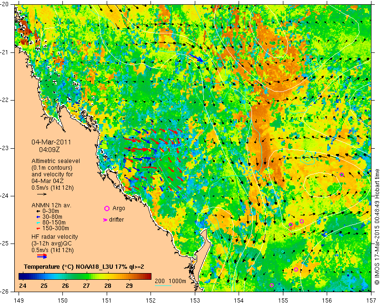This screenshot has width=381, height=305.
Task: Click the 0.5m/s (1kt 12h) text under HF radar legend
Action: coord(52,250)
